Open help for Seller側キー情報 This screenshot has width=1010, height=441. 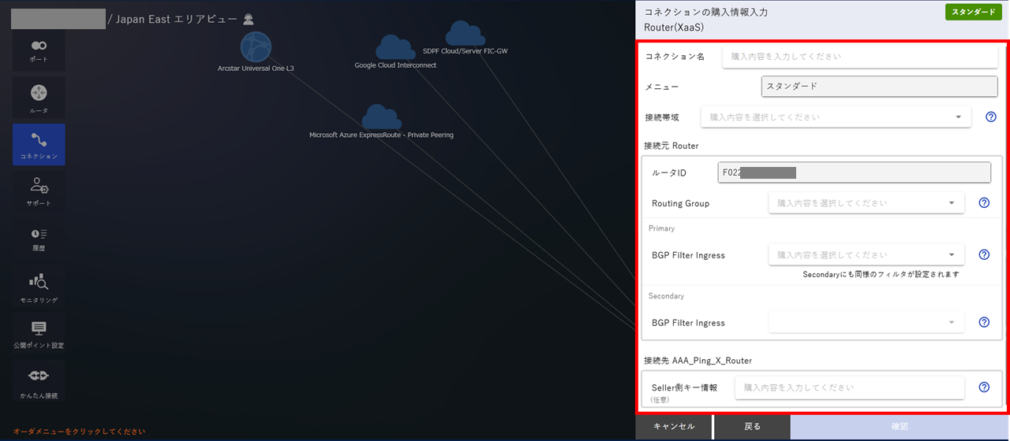pos(984,387)
